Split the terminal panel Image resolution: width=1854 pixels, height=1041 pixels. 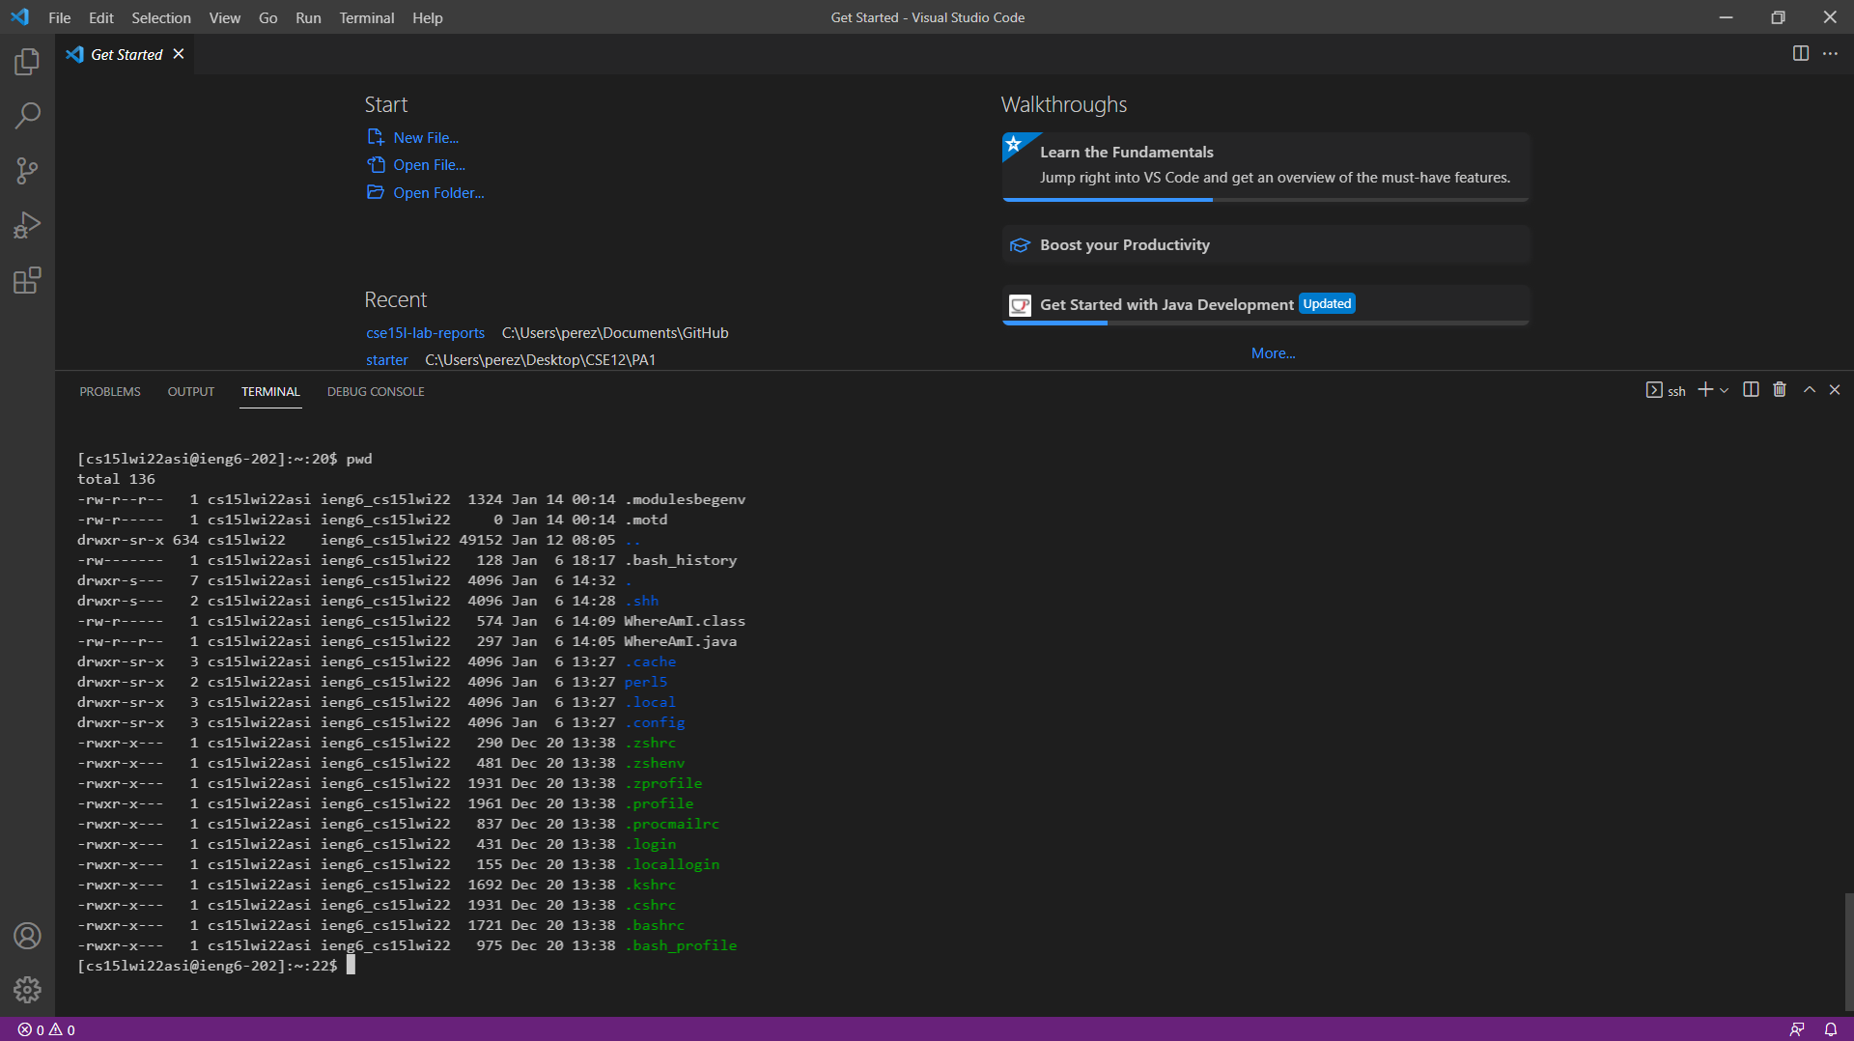1751,390
